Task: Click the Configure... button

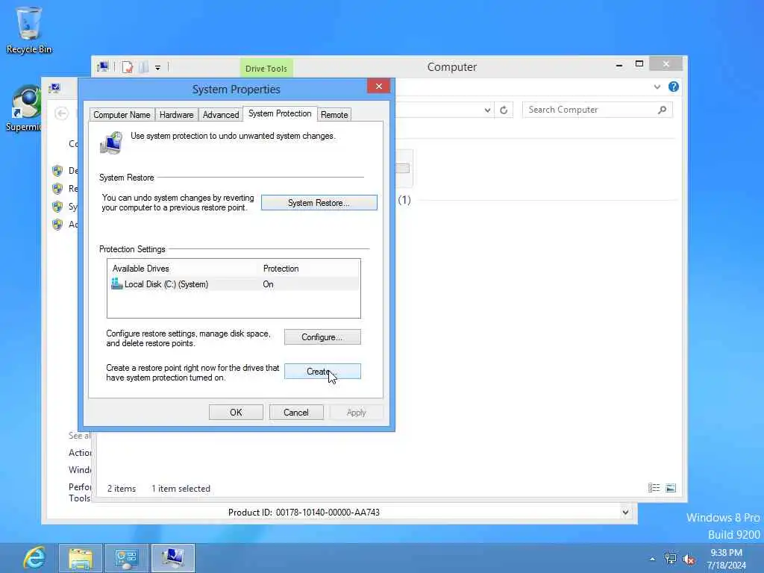Action: (322, 337)
